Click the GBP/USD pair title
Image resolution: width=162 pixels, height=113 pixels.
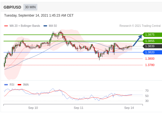[12, 7]
